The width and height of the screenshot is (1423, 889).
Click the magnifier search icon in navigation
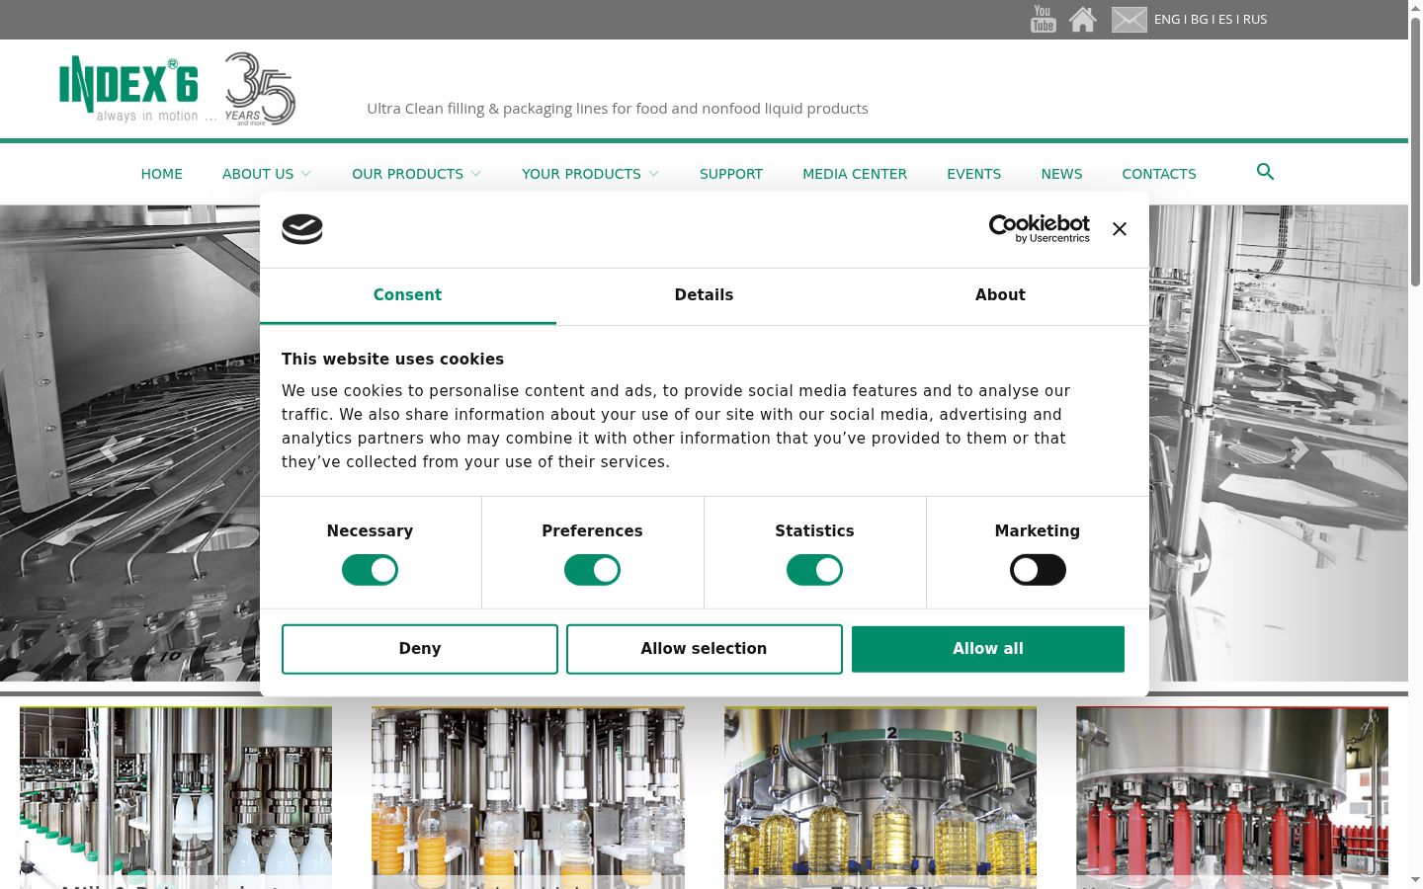[x=1265, y=172]
